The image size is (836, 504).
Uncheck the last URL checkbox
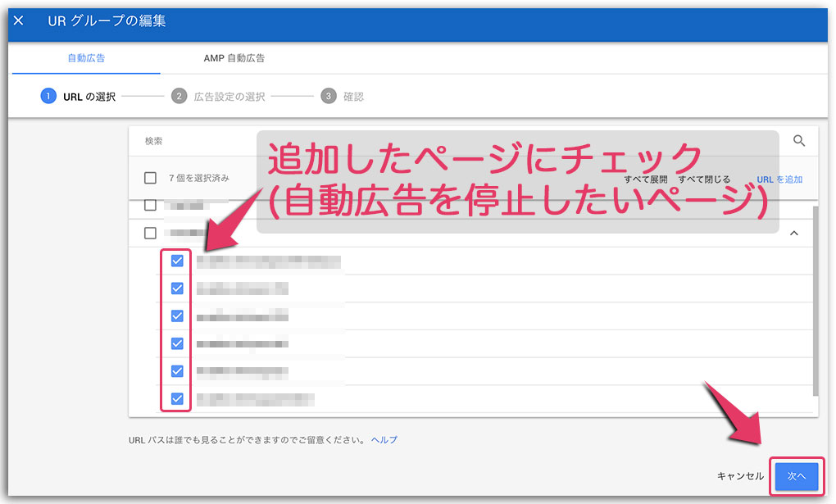point(175,398)
